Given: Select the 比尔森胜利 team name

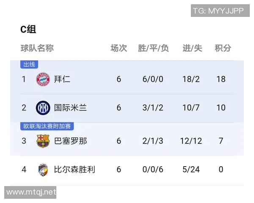Looking at the screenshot, I should (x=75, y=169).
